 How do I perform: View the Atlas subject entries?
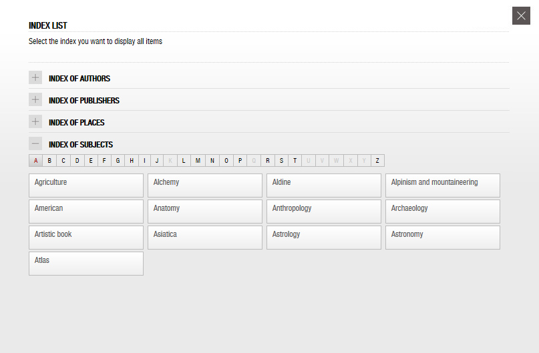point(86,264)
